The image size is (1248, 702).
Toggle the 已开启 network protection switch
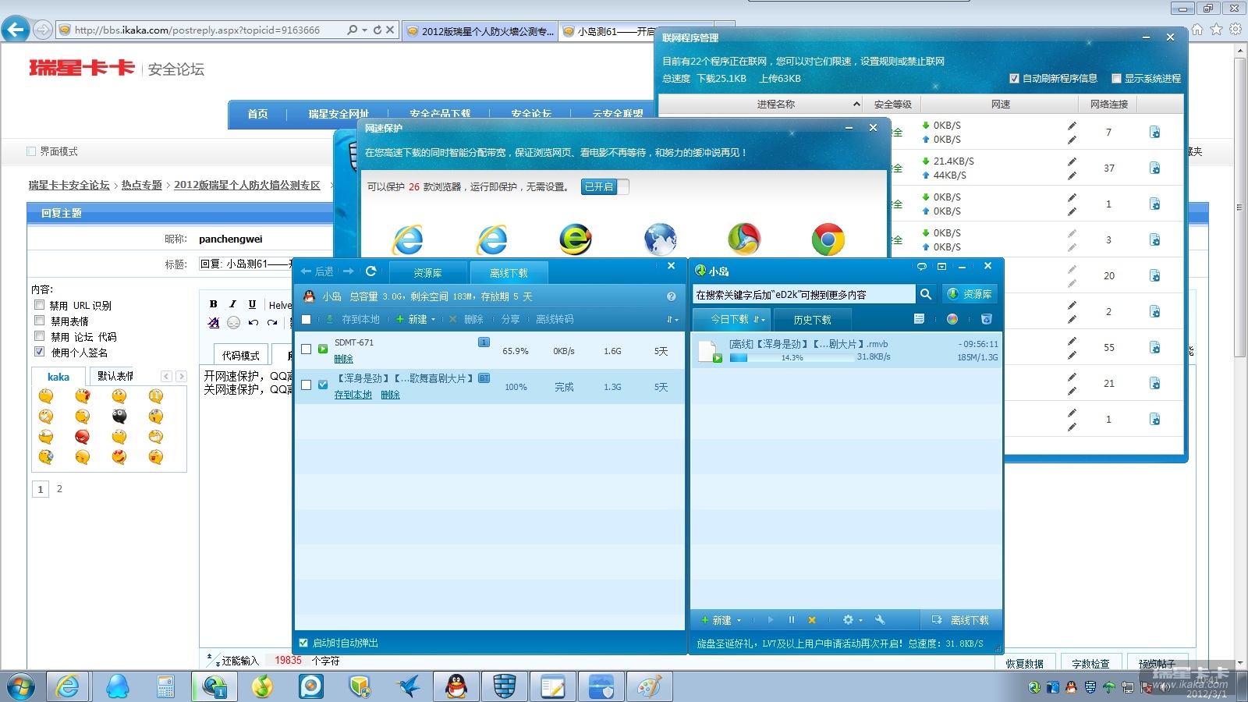pyautogui.click(x=604, y=186)
